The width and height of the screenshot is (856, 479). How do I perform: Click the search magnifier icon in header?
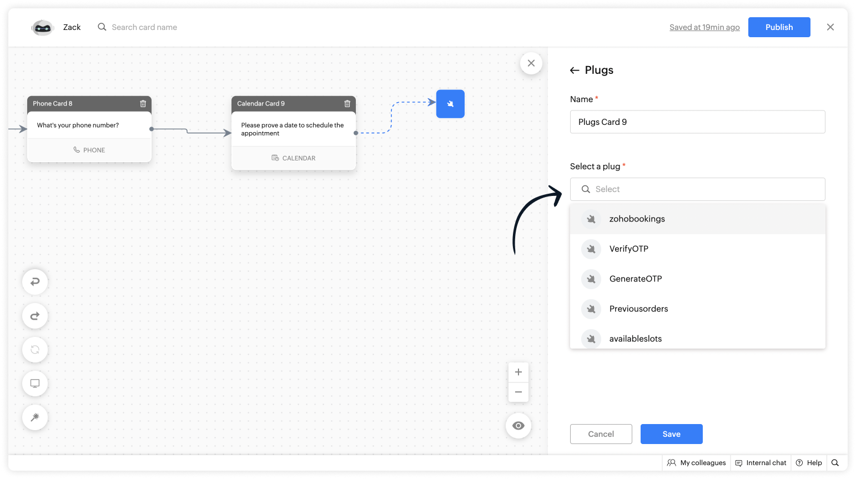102,27
